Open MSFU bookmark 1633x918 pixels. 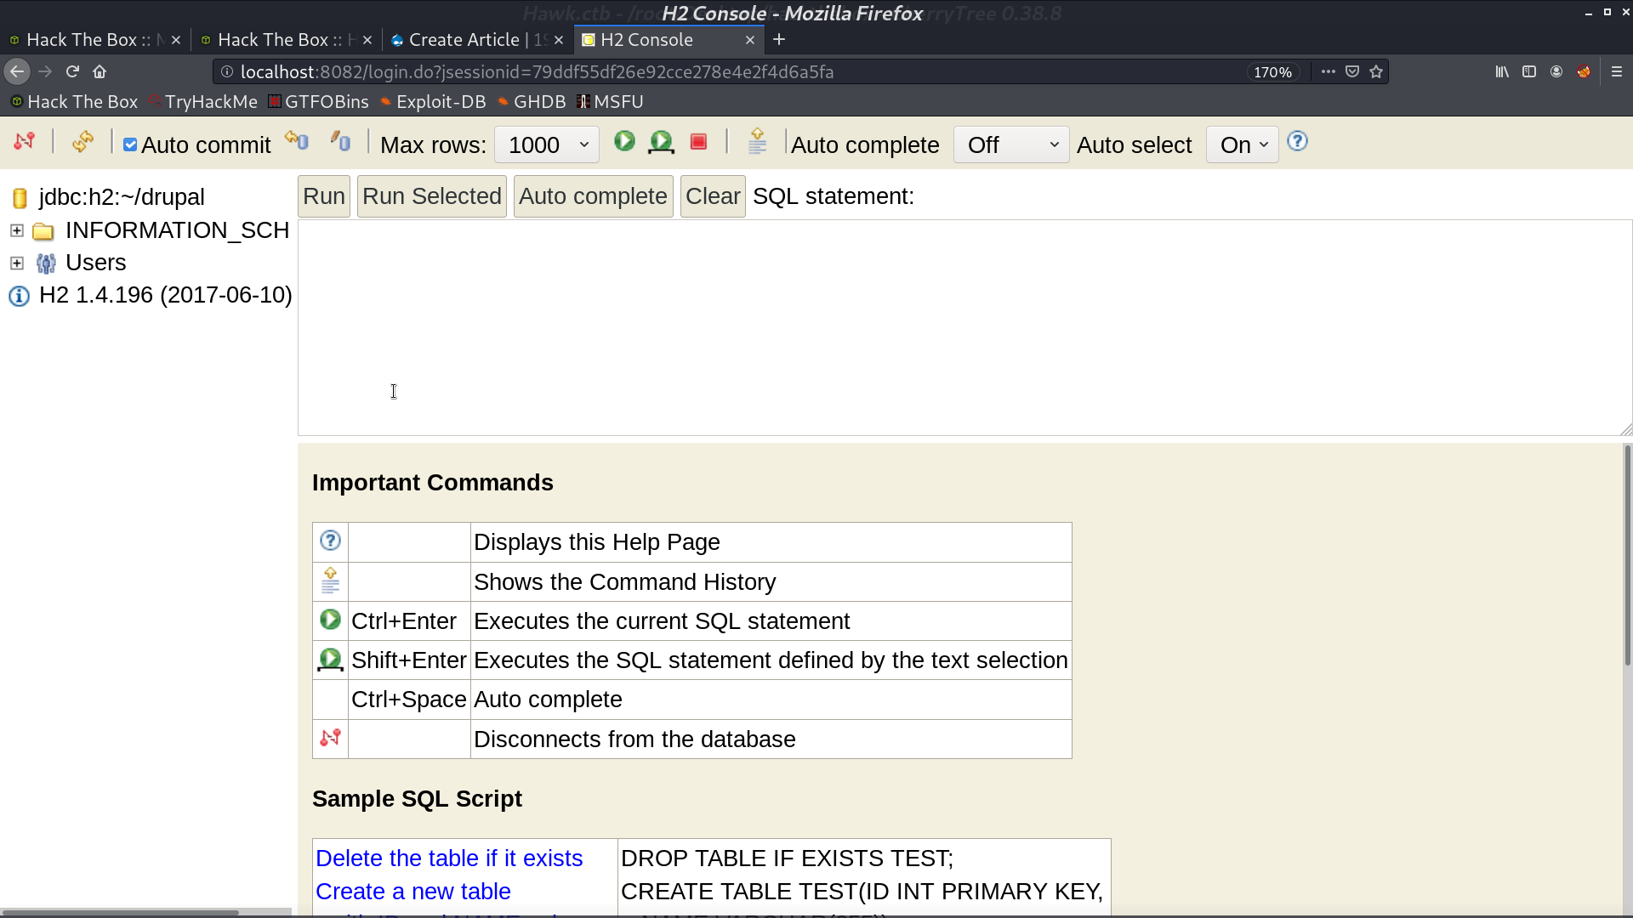point(610,102)
